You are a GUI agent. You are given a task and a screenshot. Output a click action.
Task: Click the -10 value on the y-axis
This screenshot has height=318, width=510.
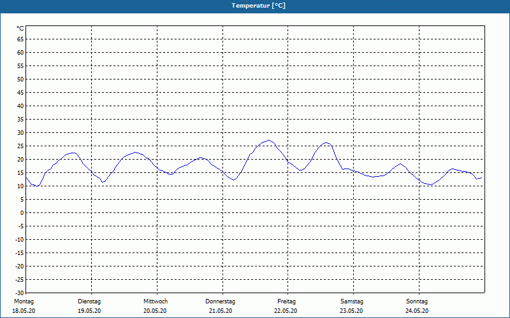tap(20, 240)
